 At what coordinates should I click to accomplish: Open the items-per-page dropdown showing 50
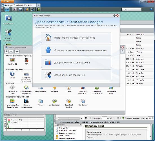tap(154, 118)
